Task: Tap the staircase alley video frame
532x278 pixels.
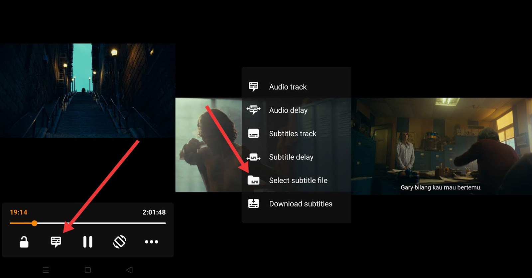Action: (x=88, y=91)
